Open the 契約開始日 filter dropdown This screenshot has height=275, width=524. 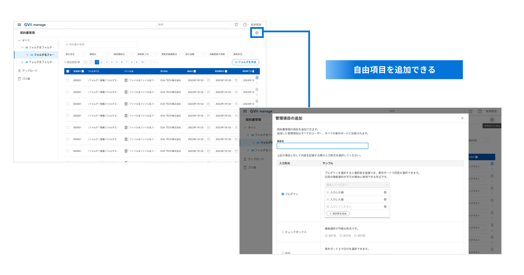click(x=123, y=54)
